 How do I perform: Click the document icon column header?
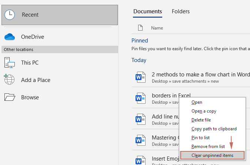coord(140,28)
